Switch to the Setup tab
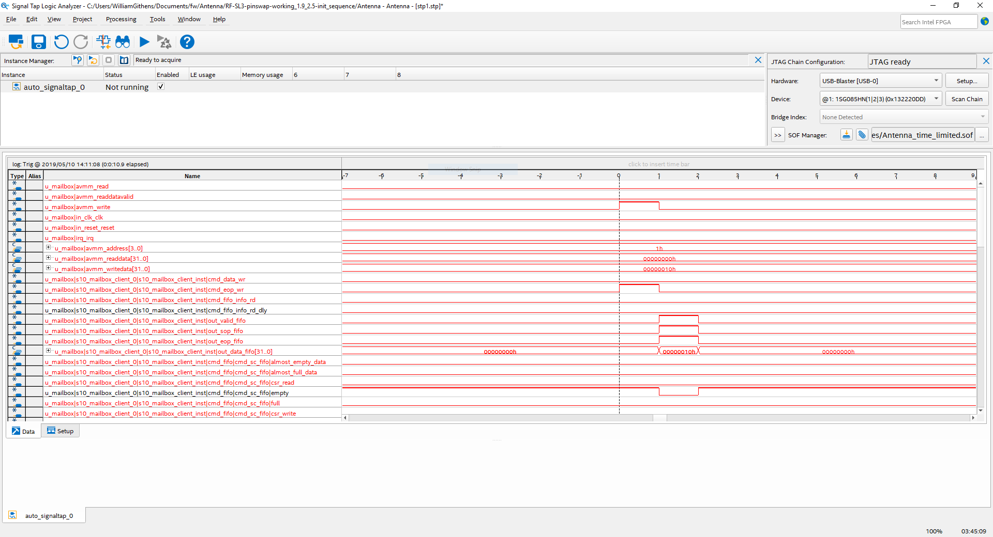The image size is (993, 537). tap(61, 431)
